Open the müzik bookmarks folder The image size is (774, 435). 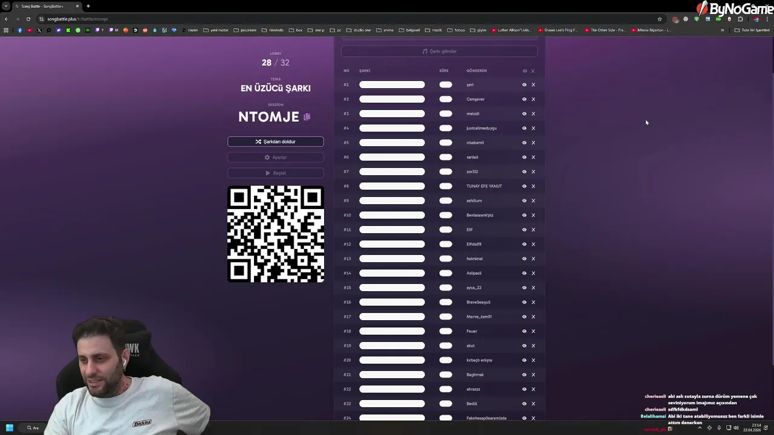point(434,30)
